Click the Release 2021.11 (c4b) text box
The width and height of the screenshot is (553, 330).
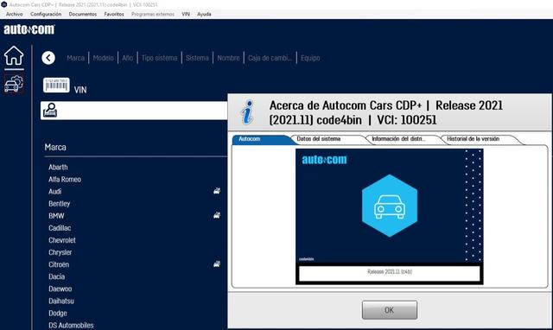coord(390,273)
